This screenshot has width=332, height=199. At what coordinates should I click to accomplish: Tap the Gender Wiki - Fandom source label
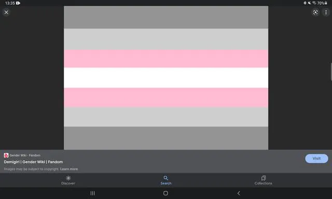25,155
